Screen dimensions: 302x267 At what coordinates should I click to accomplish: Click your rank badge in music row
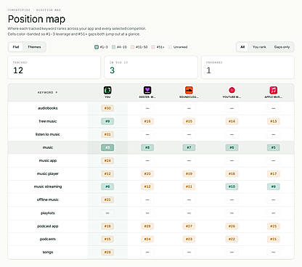pos(107,147)
